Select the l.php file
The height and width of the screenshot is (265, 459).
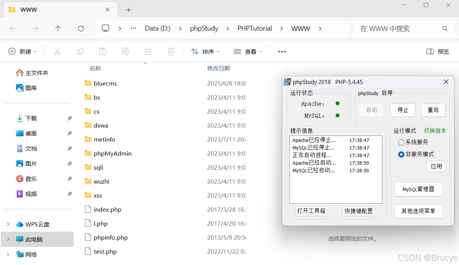pos(96,223)
